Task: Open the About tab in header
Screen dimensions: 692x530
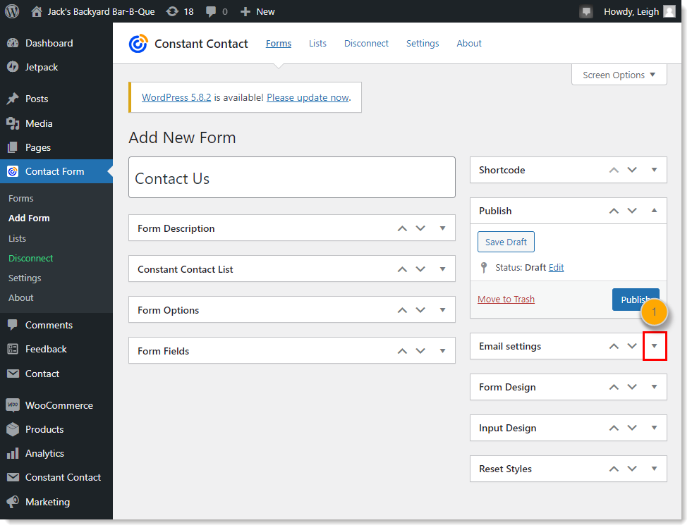Action: pyautogui.click(x=469, y=43)
